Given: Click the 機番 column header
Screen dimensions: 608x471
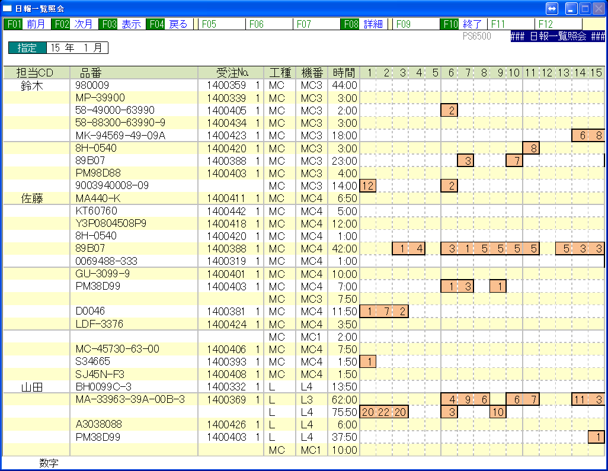Looking at the screenshot, I should click(312, 73).
